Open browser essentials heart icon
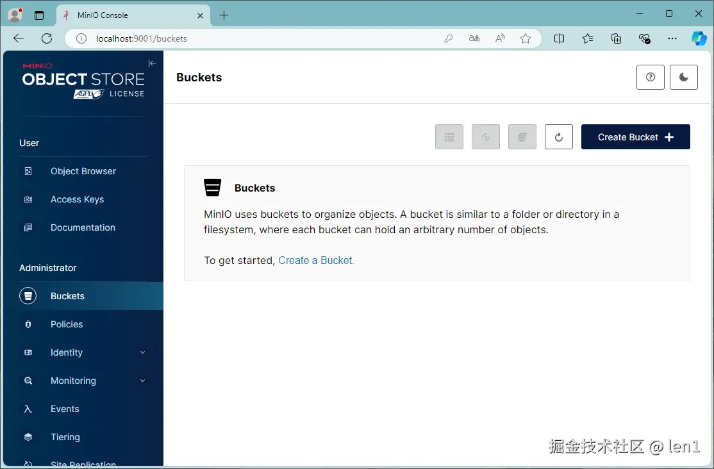 click(x=644, y=38)
